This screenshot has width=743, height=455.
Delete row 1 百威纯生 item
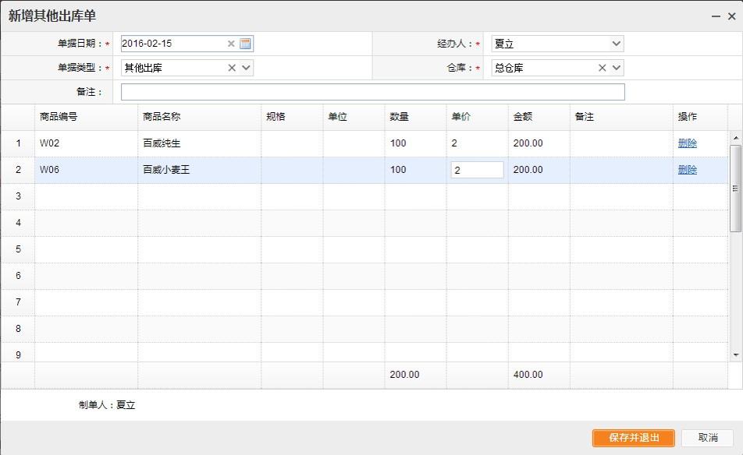(687, 143)
